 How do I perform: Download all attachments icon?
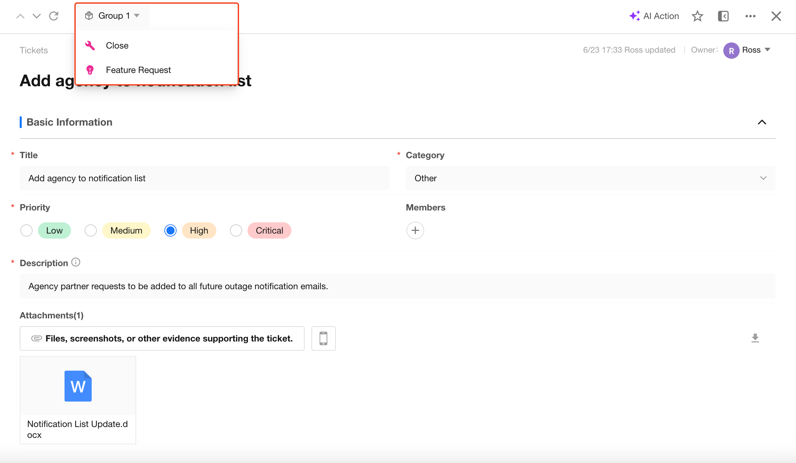point(755,338)
